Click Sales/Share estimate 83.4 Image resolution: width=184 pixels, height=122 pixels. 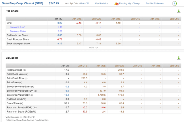click(122, 103)
